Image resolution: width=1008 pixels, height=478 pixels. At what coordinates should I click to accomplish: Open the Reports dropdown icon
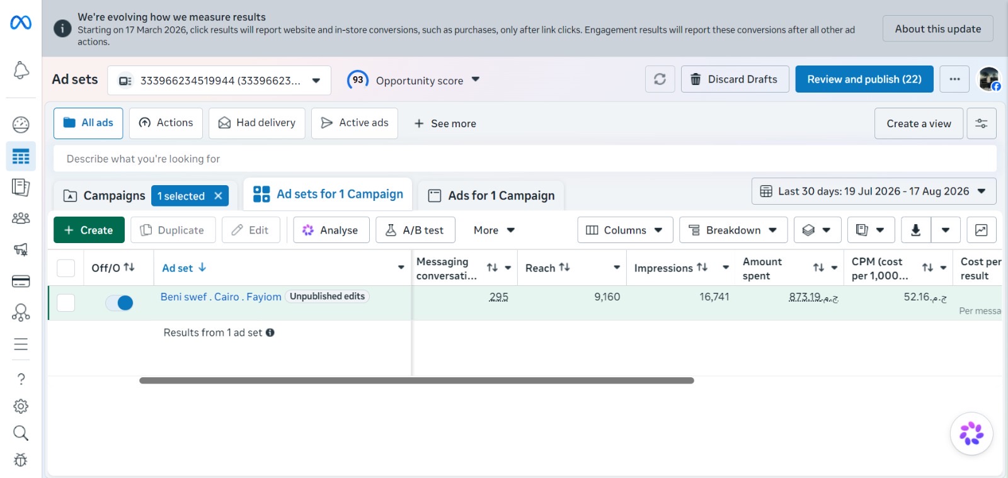tap(871, 230)
